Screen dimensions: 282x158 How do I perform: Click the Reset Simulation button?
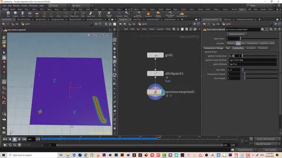click(x=237, y=34)
